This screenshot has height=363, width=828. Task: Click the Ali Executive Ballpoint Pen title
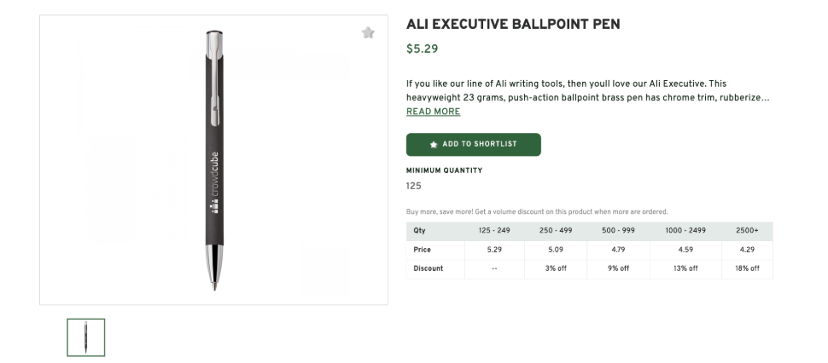pos(513,24)
